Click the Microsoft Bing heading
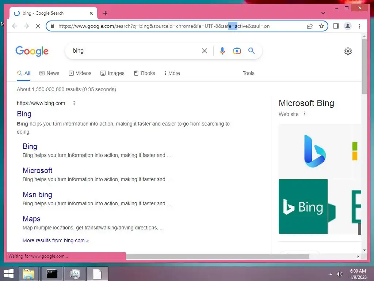Screen dimensions: 374x281 click(306, 103)
